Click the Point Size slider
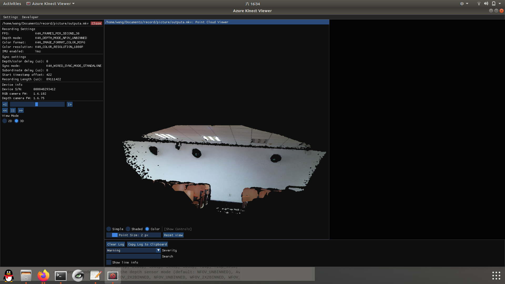 (133, 235)
